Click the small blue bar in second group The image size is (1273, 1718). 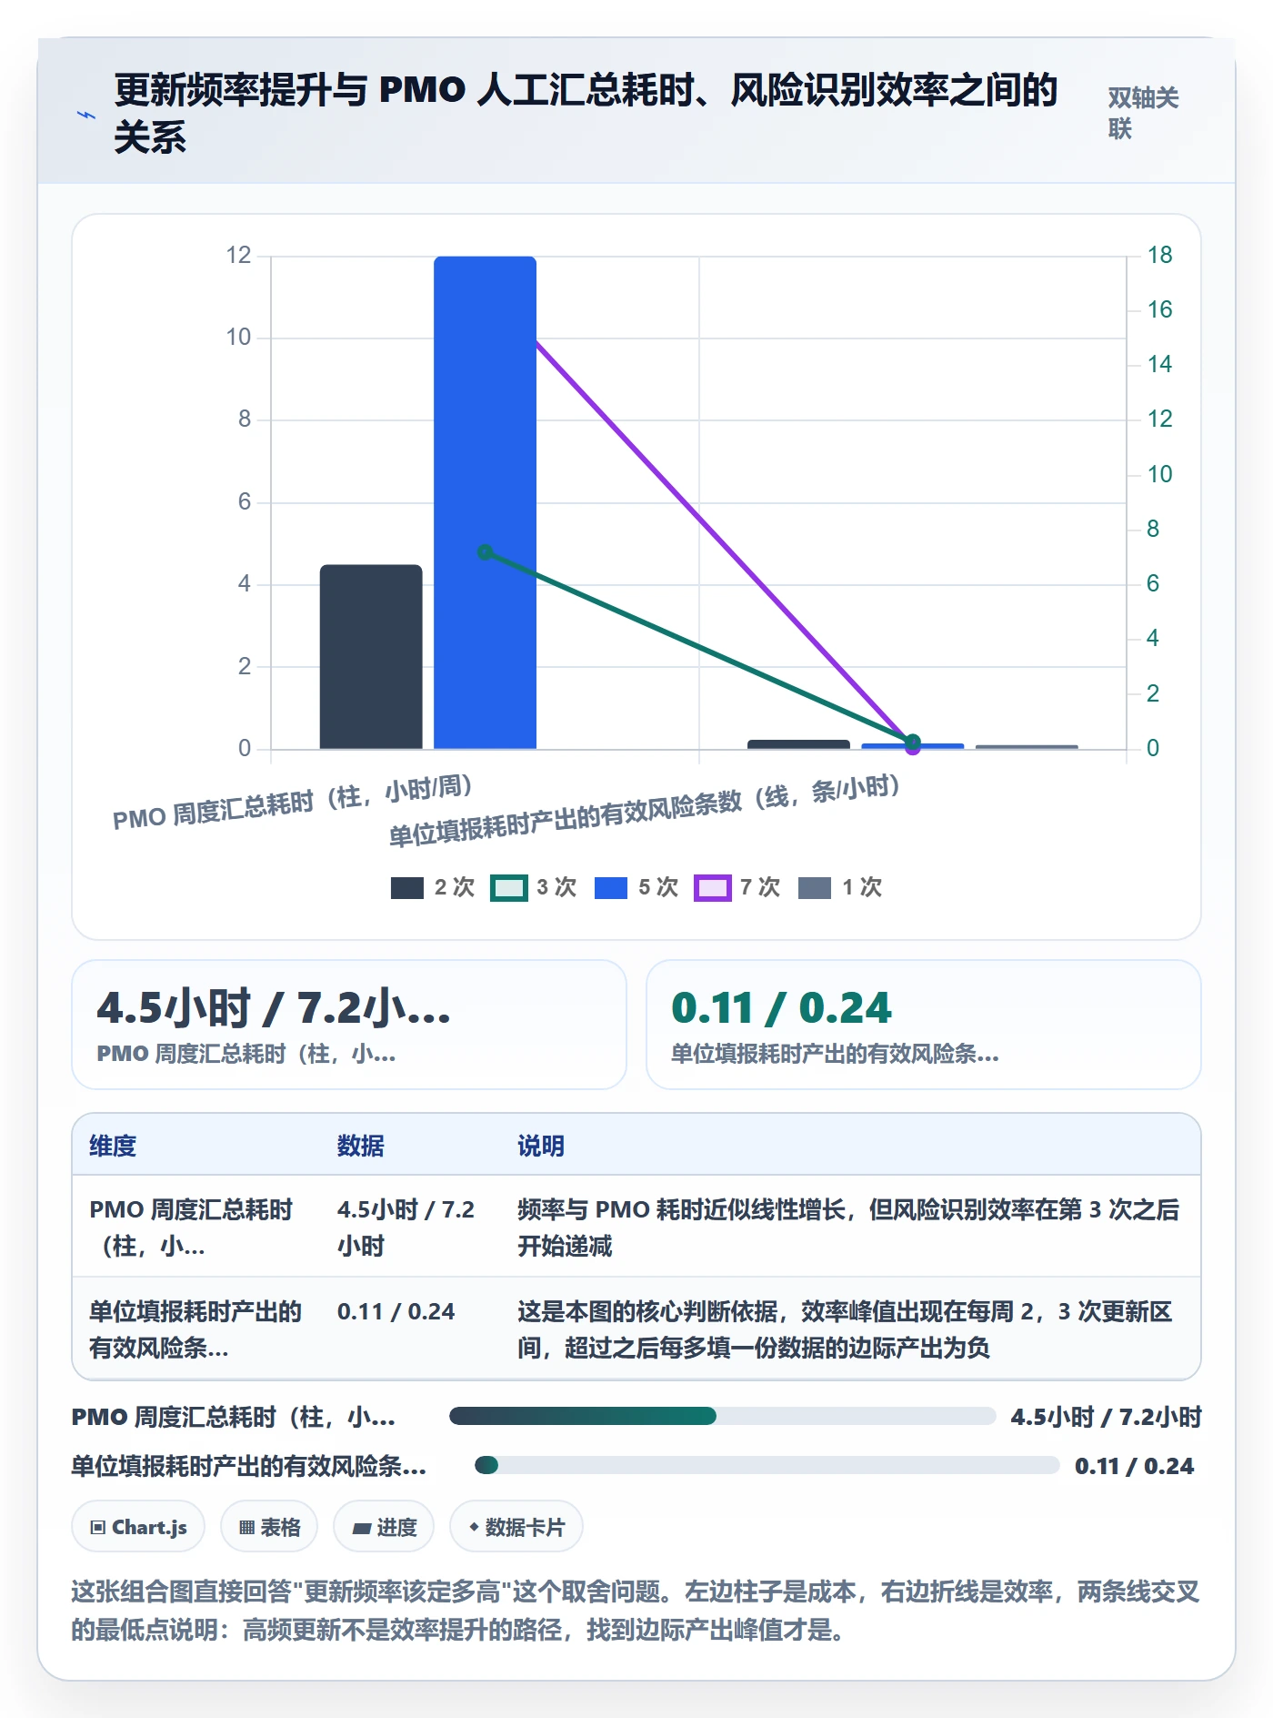click(912, 746)
